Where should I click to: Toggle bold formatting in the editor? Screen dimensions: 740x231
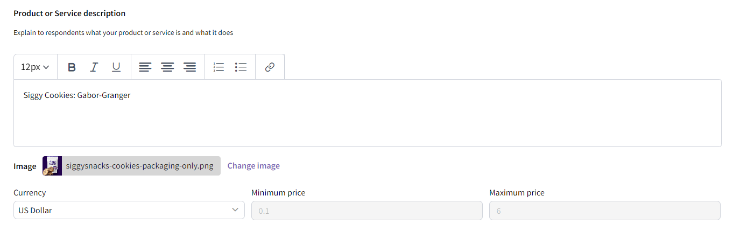point(72,67)
